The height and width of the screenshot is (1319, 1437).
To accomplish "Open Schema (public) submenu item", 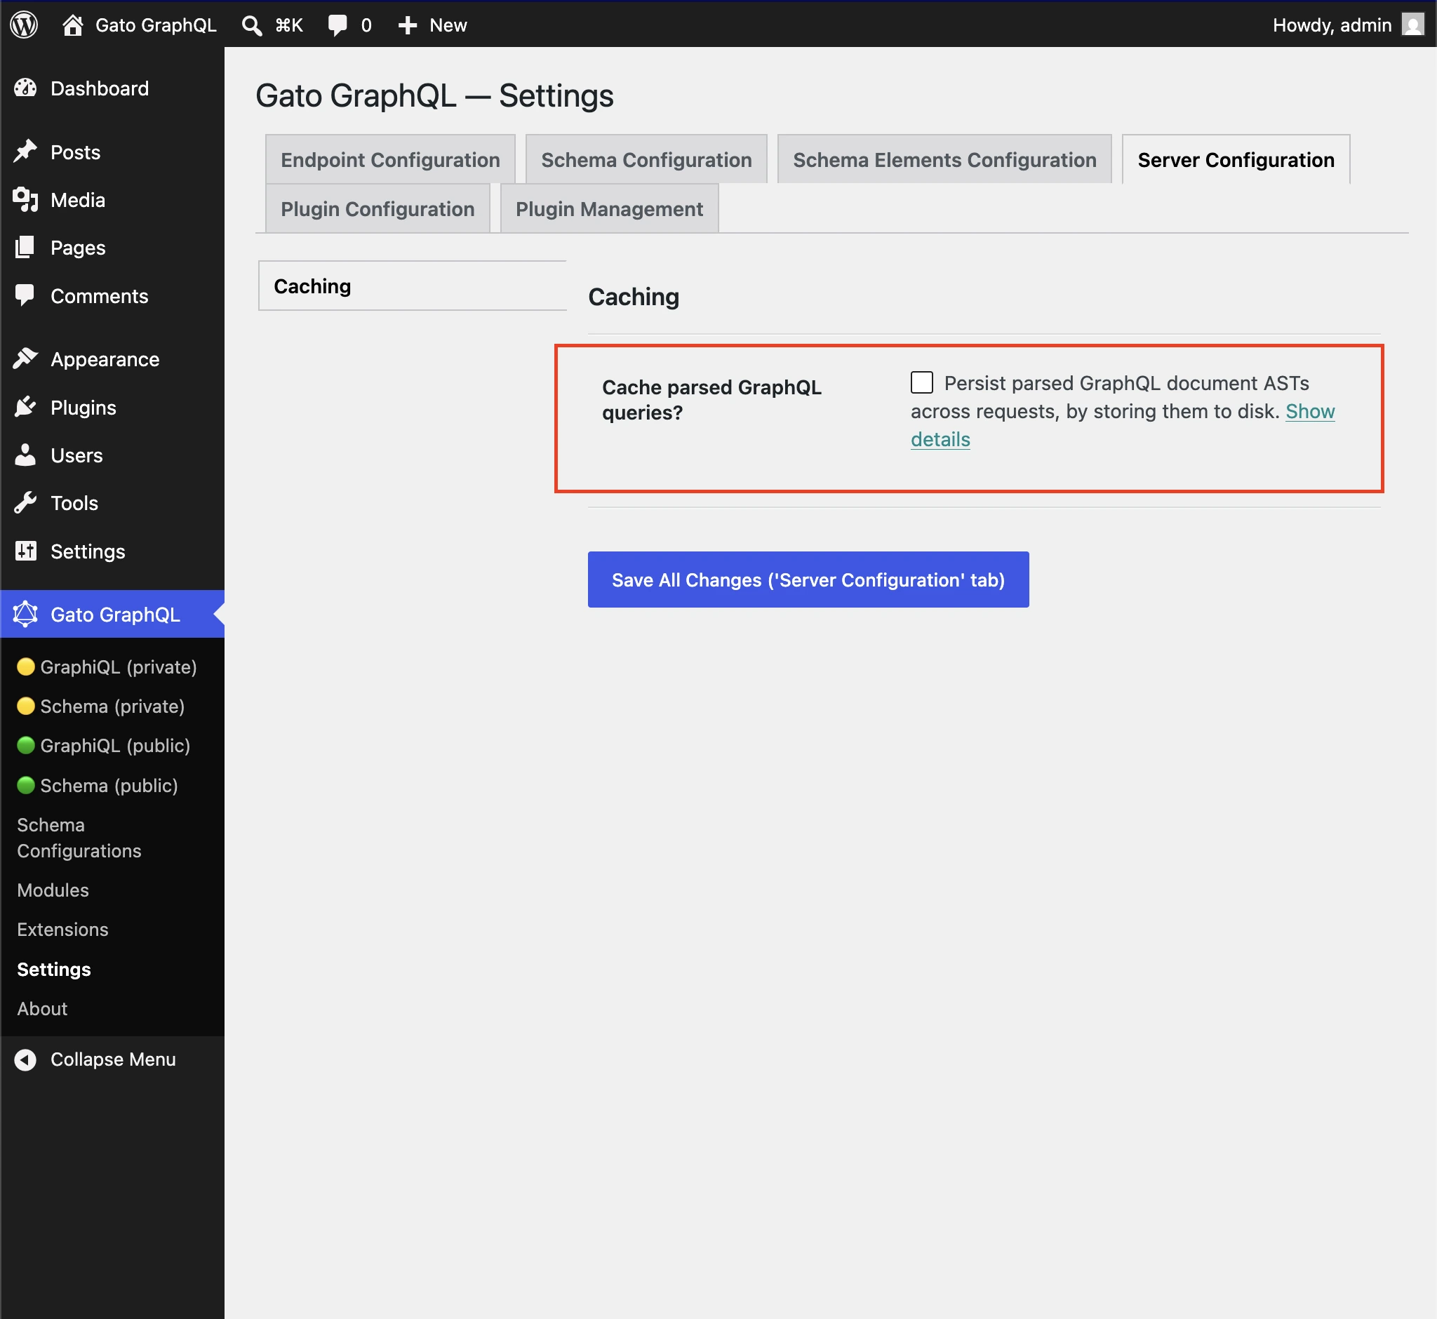I will coord(109,785).
